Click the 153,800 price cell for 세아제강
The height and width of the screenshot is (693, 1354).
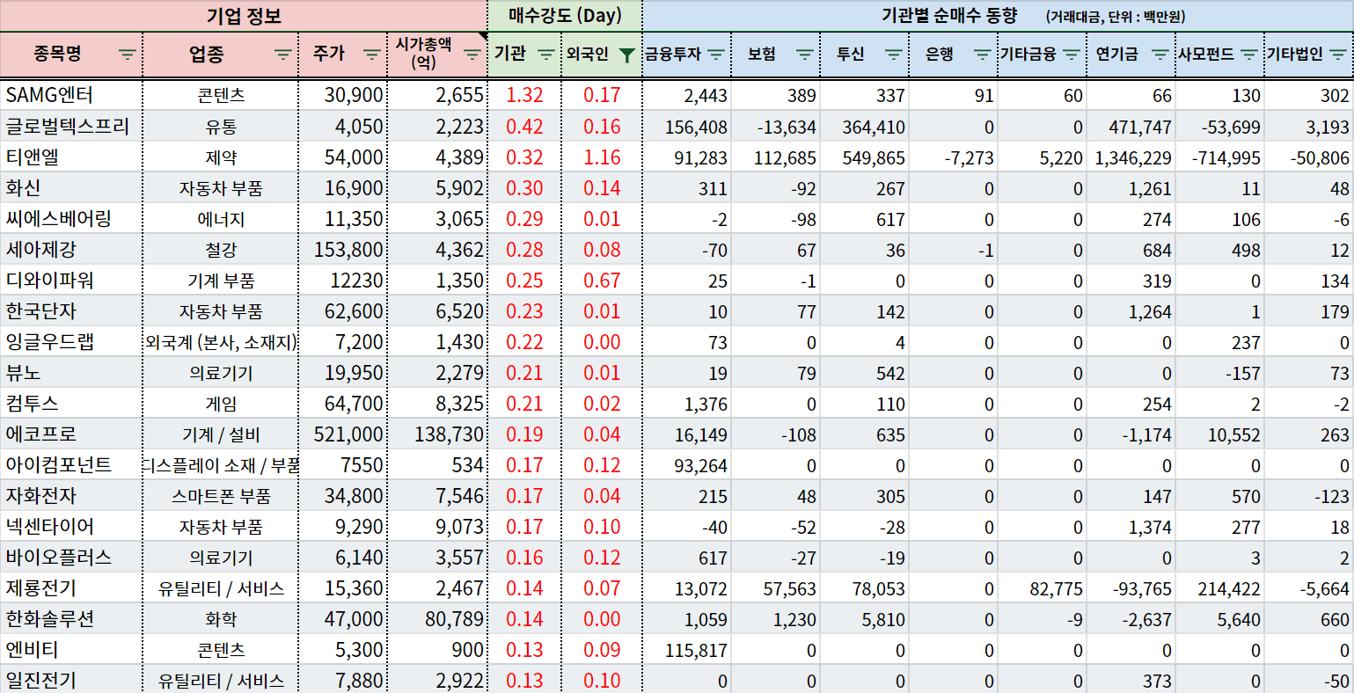343,249
